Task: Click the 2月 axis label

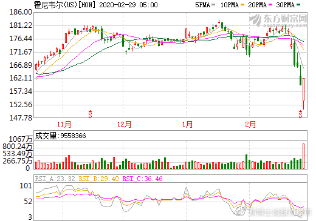Action: point(250,124)
